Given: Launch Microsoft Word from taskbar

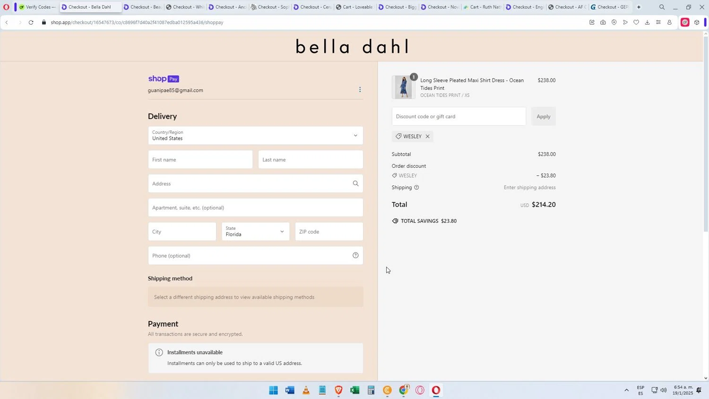Looking at the screenshot, I should click(x=290, y=390).
